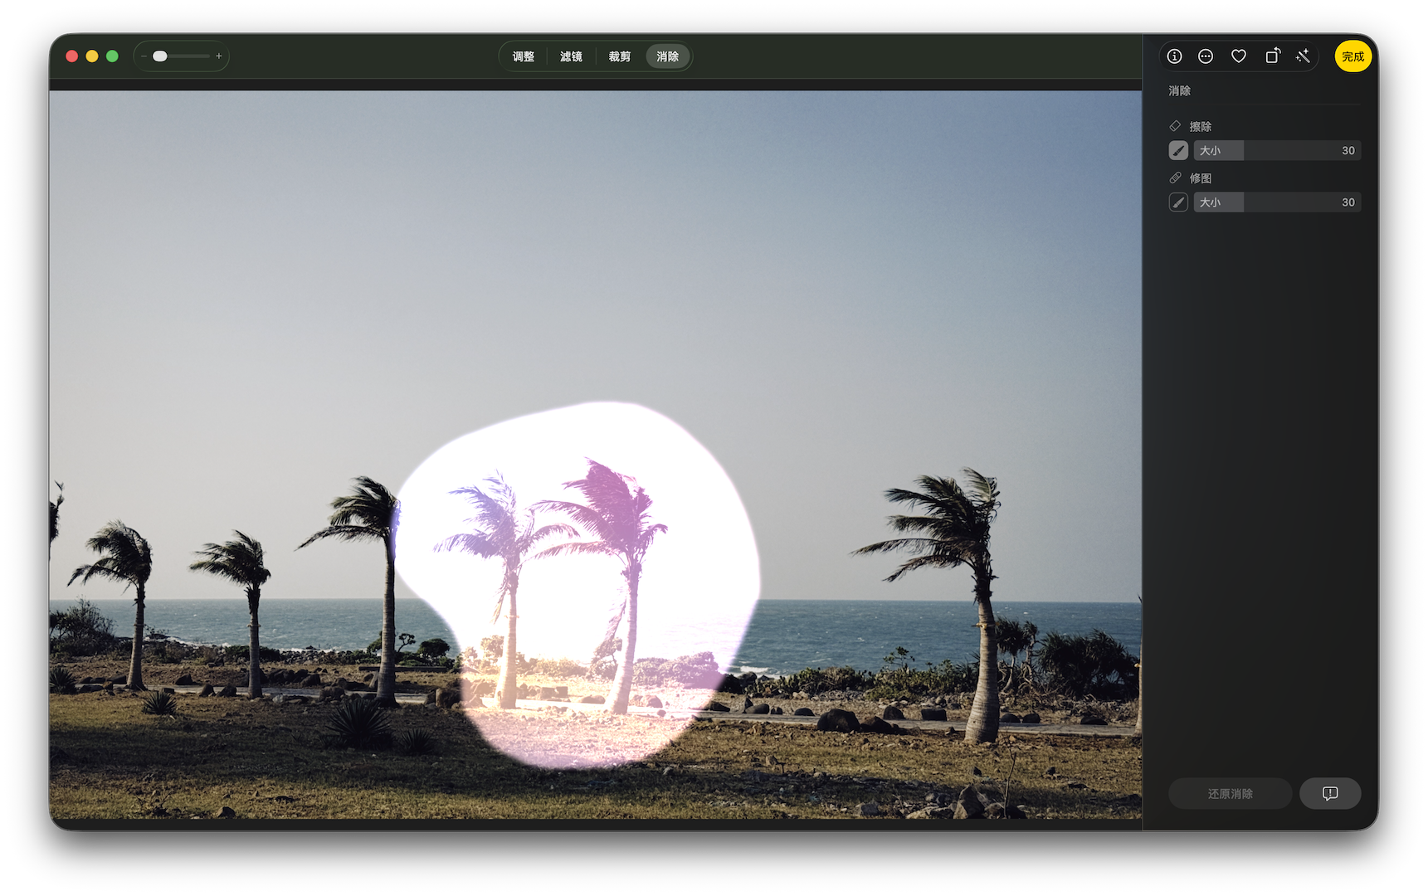Image resolution: width=1428 pixels, height=896 pixels.
Task: Switch to the 滤镜 tab
Action: [571, 56]
